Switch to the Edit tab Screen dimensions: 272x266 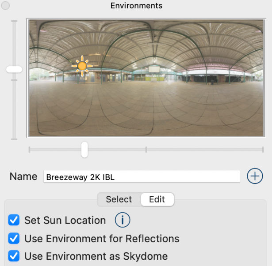(157, 199)
